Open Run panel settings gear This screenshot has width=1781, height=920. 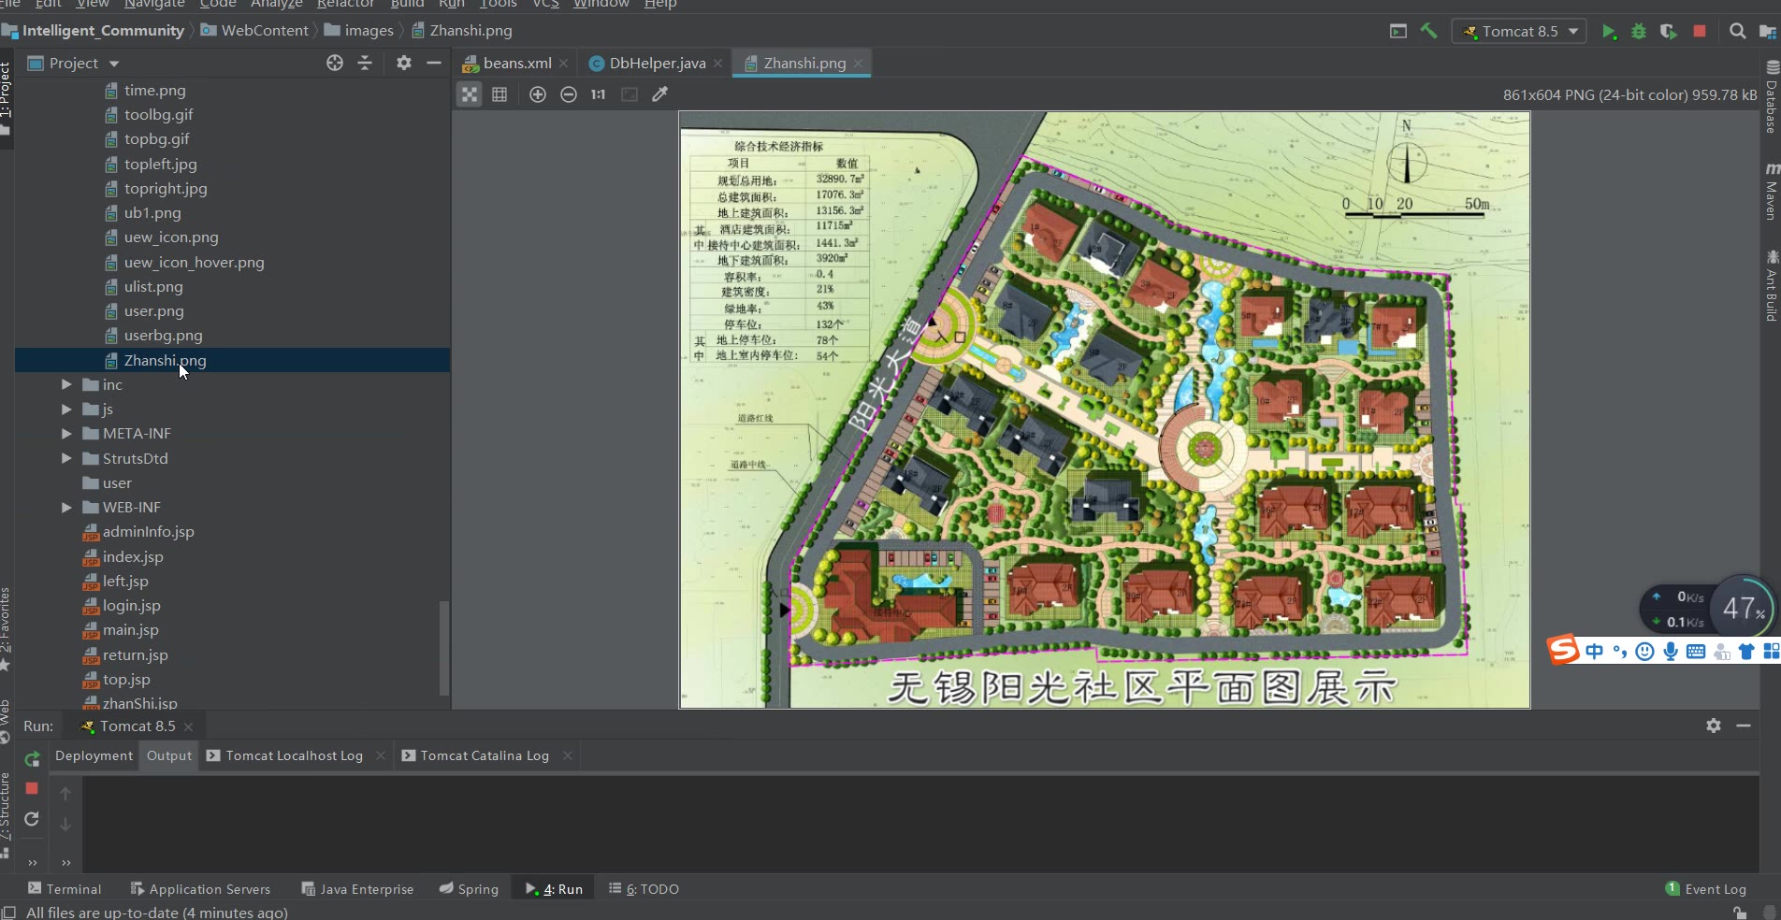pyautogui.click(x=1714, y=726)
